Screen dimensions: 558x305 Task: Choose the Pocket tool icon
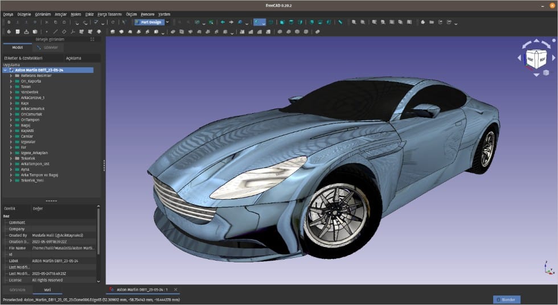point(173,32)
